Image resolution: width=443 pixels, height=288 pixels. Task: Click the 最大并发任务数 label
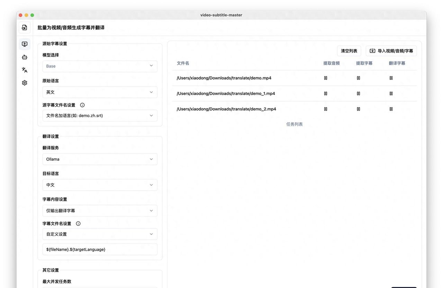pos(57,281)
